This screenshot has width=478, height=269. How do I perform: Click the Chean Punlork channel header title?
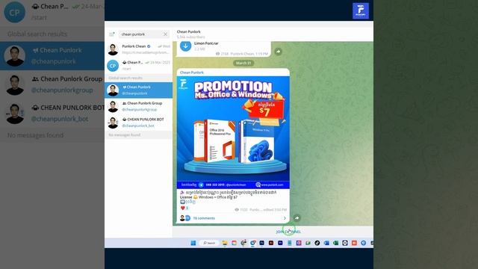pos(189,31)
